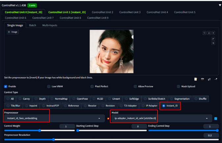Click the send dimensions arrow icon
222x143 pixels.
[216, 79]
